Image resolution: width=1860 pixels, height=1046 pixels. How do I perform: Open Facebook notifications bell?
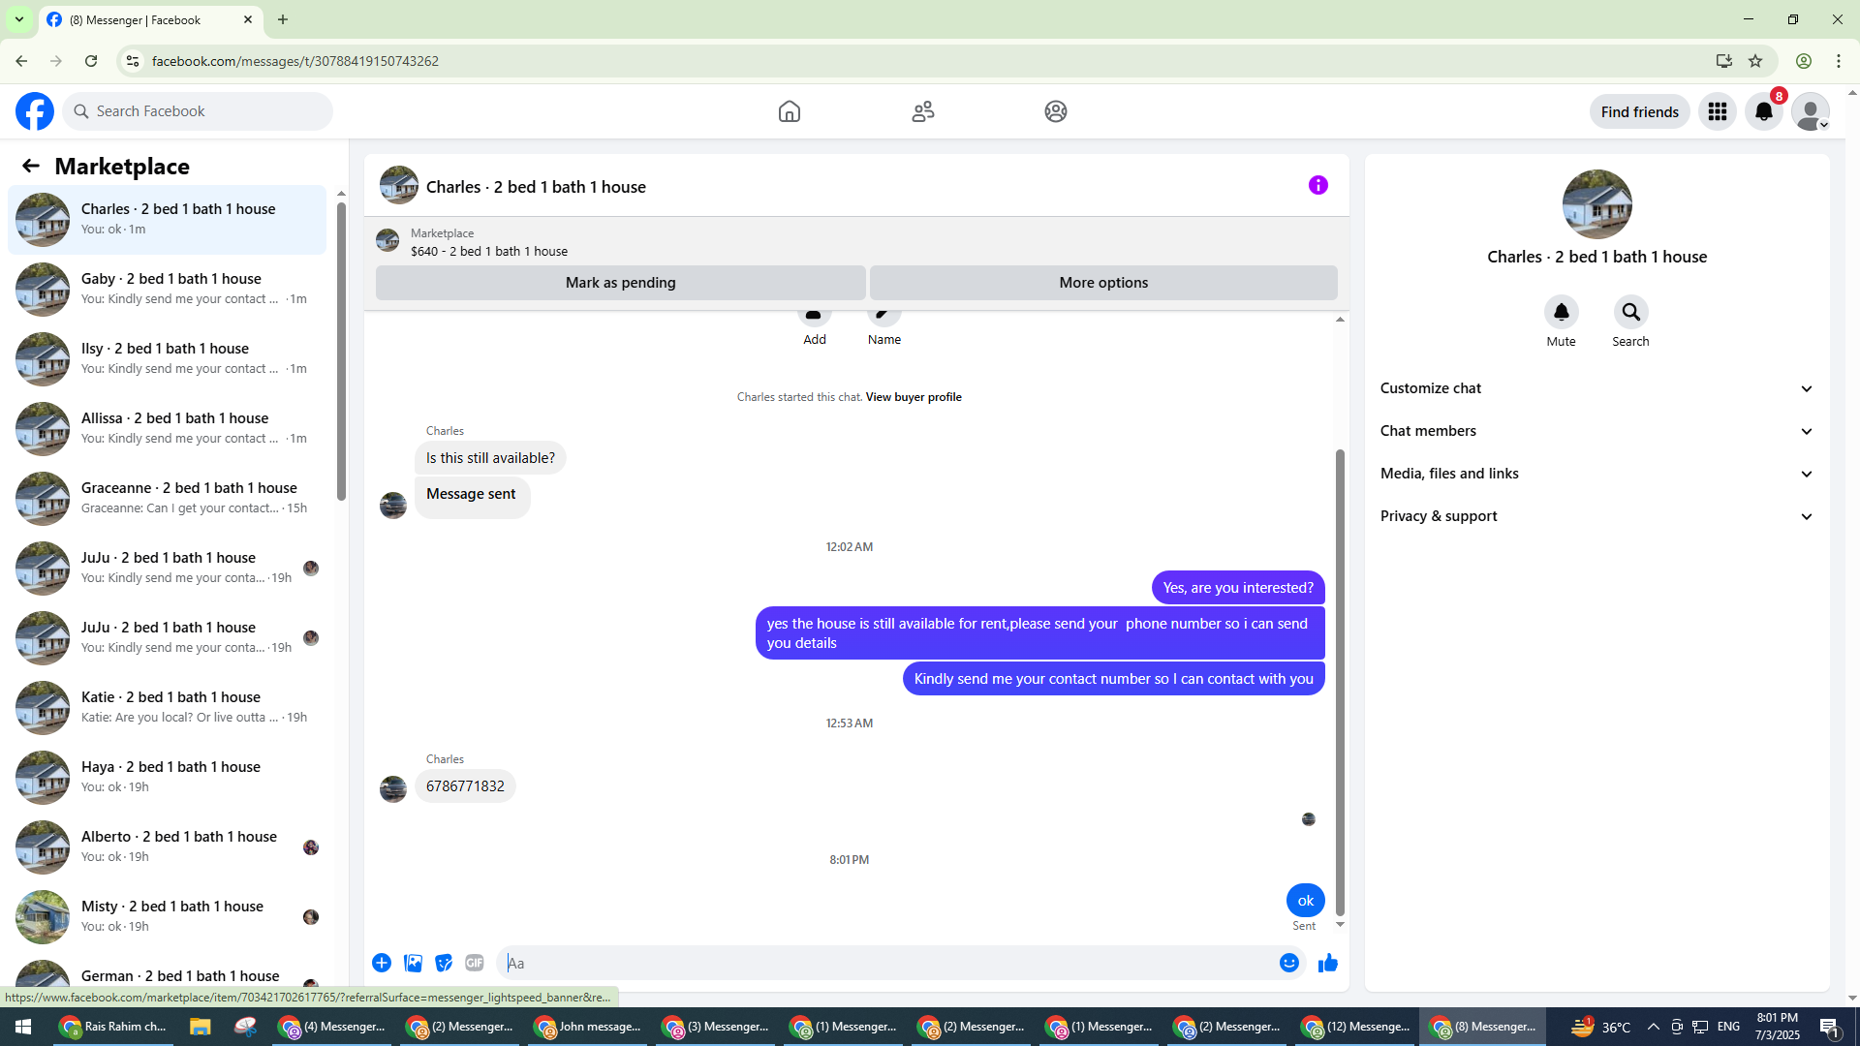click(x=1763, y=111)
